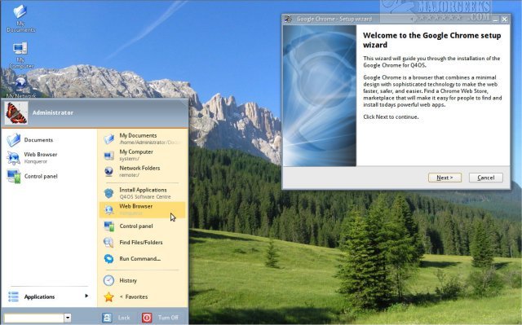Viewport: 522px width, 325px height.
Task: Open Documents folder icon in left menu column
Action: (x=14, y=140)
